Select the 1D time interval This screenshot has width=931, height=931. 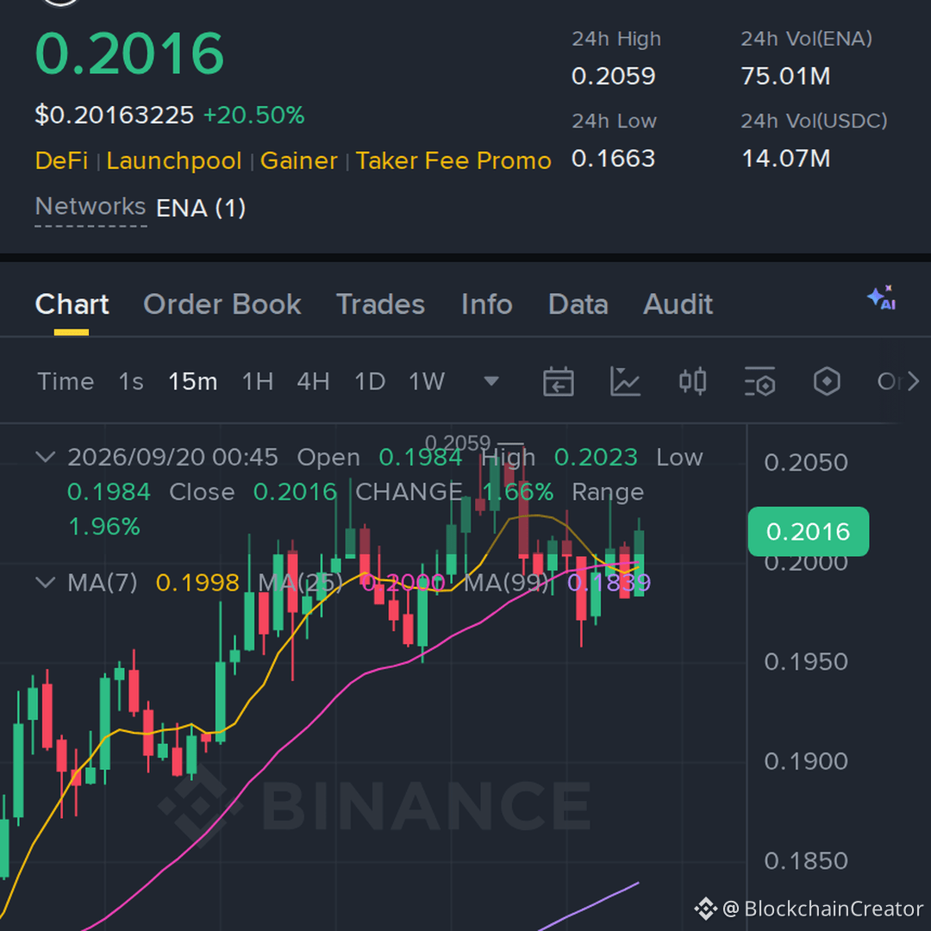[x=370, y=381]
